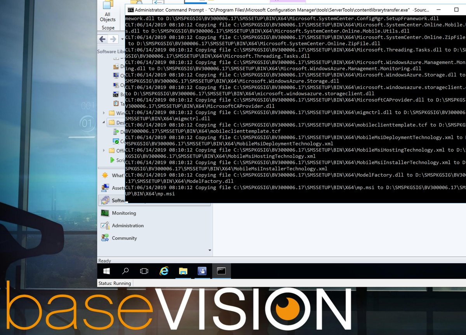
Task: Select the first Operating System node icon
Action: pyautogui.click(x=116, y=75)
